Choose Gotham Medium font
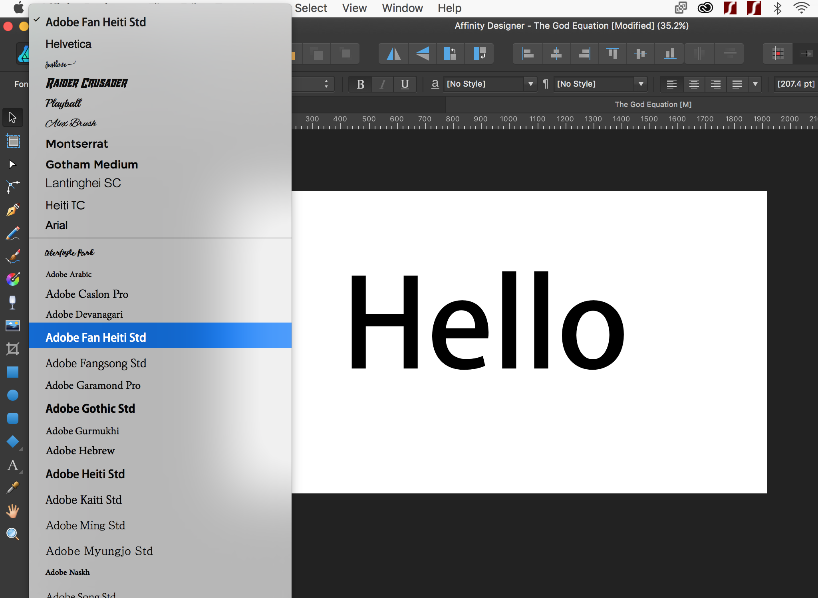 pyautogui.click(x=160, y=164)
